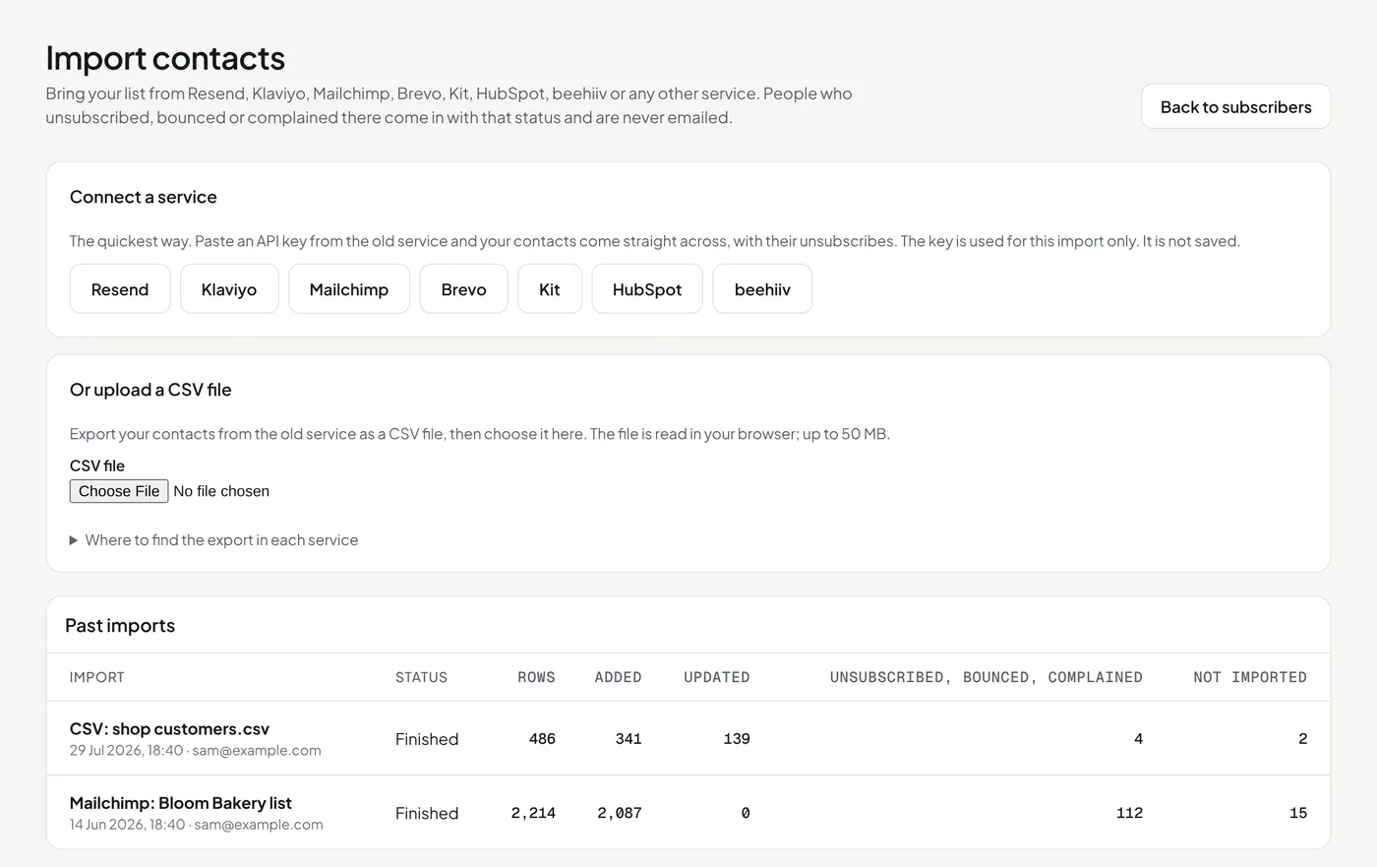Click the 341 added value
This screenshot has width=1377, height=867.
point(629,739)
